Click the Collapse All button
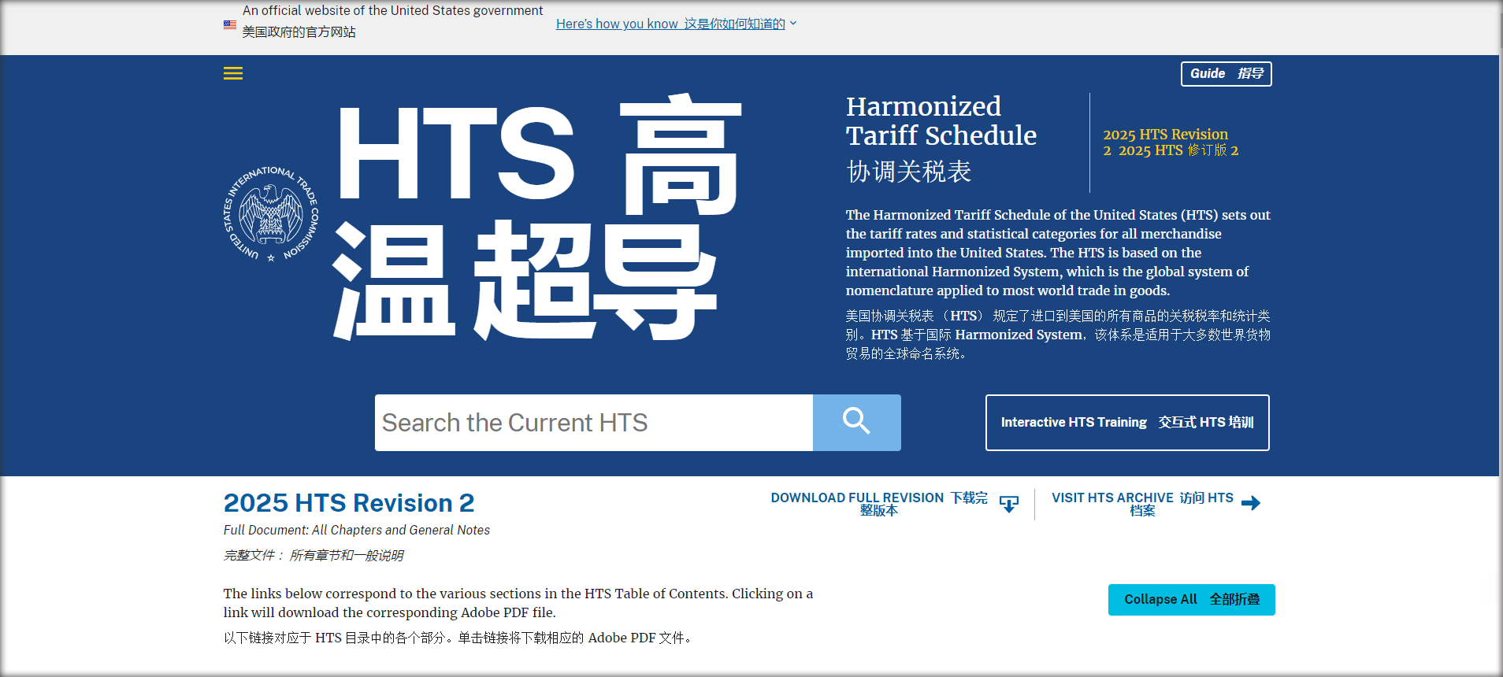1503x677 pixels. 1192,600
